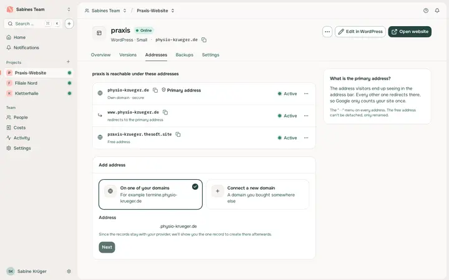Select the Filiale Nord project

pyautogui.click(x=39, y=83)
